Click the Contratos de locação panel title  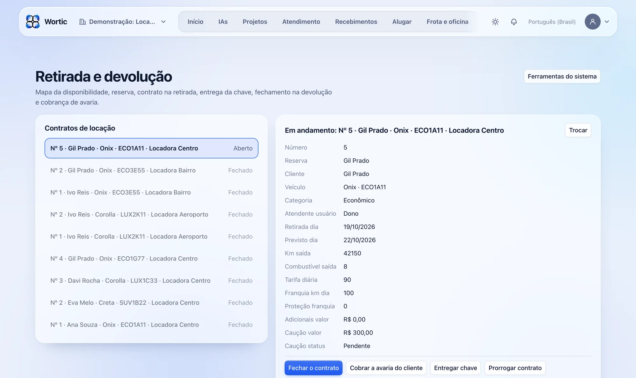pos(80,128)
